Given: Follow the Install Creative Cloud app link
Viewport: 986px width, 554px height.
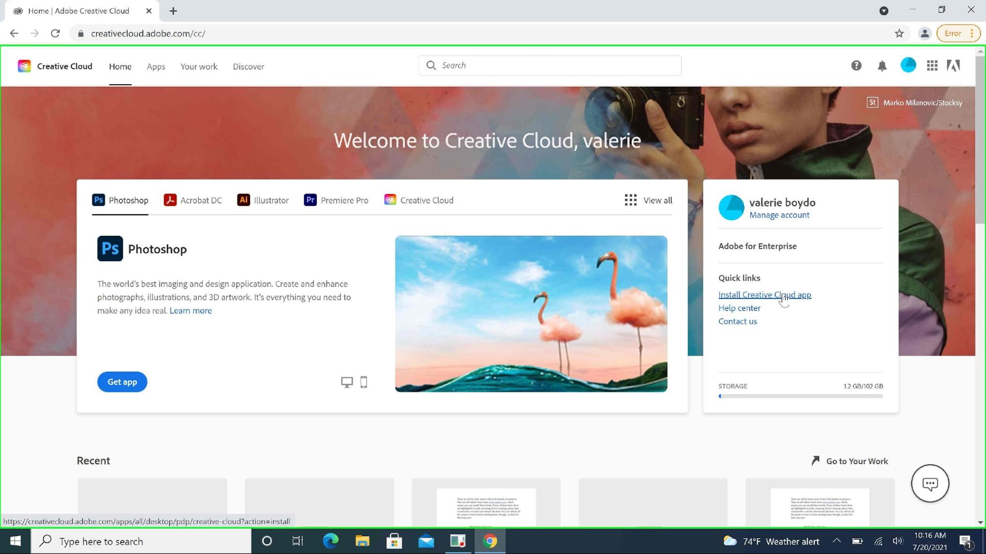Looking at the screenshot, I should tap(765, 295).
